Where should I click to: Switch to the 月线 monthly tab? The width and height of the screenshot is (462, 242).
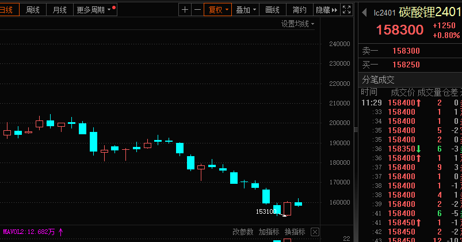pos(59,10)
